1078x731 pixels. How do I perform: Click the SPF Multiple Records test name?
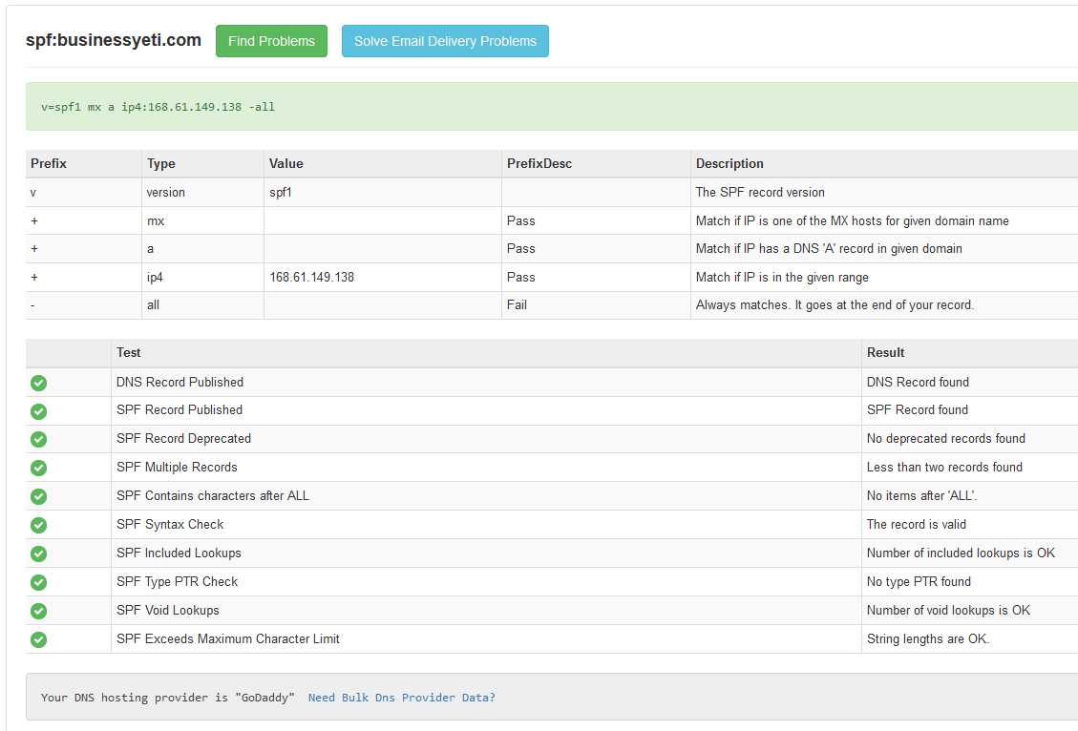point(177,468)
